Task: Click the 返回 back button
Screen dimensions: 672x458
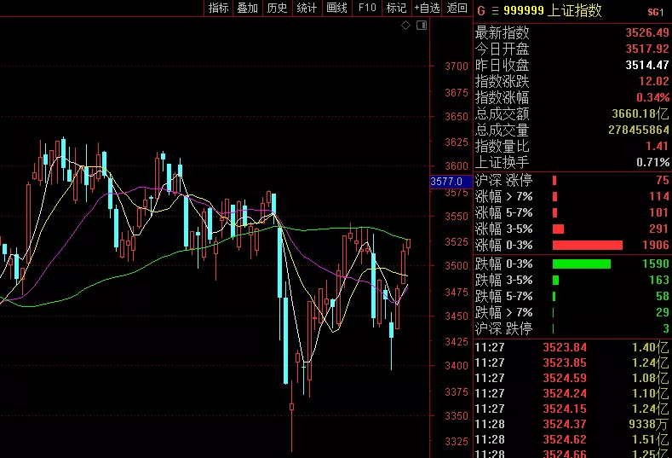Action: pyautogui.click(x=457, y=8)
